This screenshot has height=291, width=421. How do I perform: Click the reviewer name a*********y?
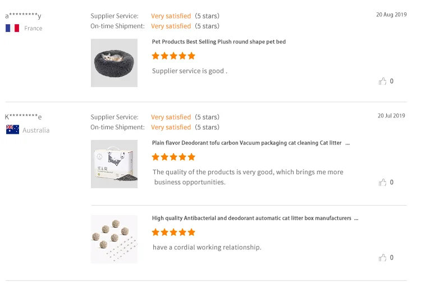23,16
